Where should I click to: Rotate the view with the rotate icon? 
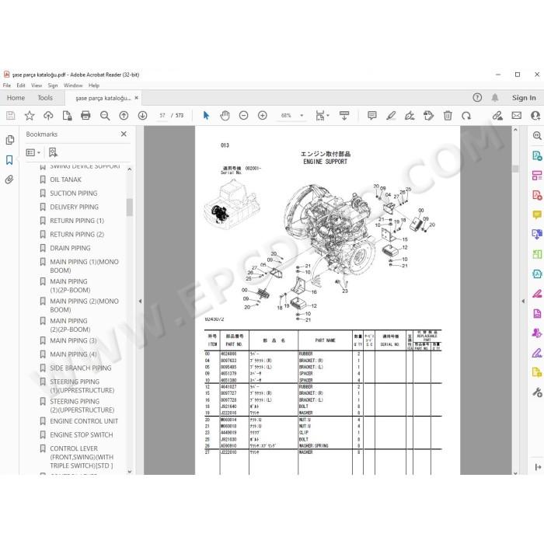point(466,116)
